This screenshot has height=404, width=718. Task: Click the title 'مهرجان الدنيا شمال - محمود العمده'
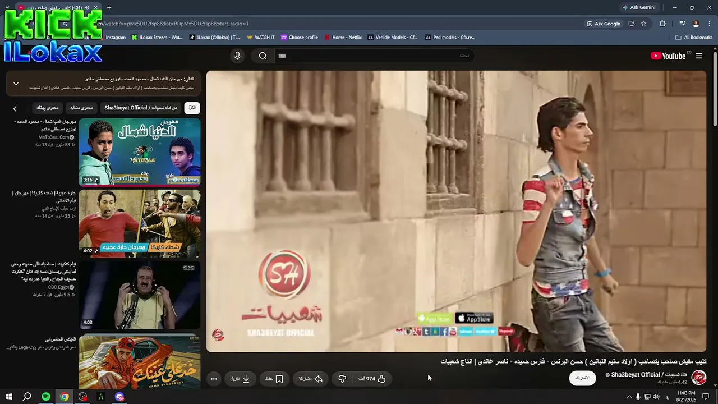45,125
